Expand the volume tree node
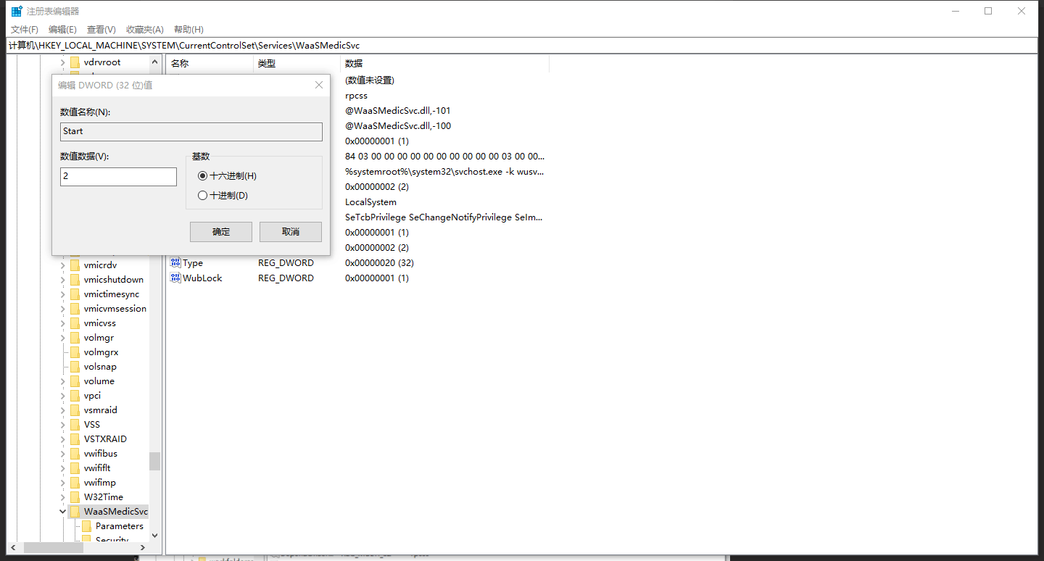The image size is (1044, 561). tap(63, 381)
